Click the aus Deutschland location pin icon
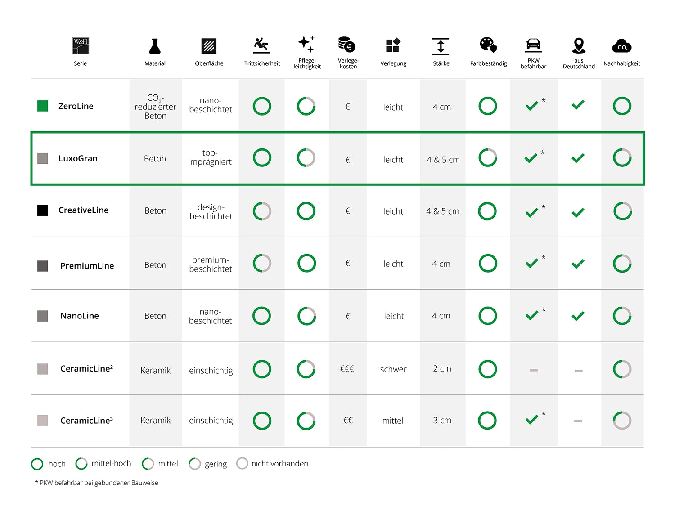 tap(579, 45)
